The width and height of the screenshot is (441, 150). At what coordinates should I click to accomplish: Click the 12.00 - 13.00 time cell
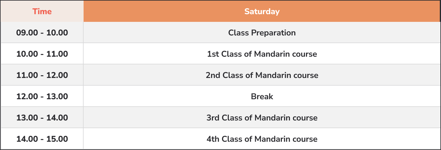(x=42, y=96)
